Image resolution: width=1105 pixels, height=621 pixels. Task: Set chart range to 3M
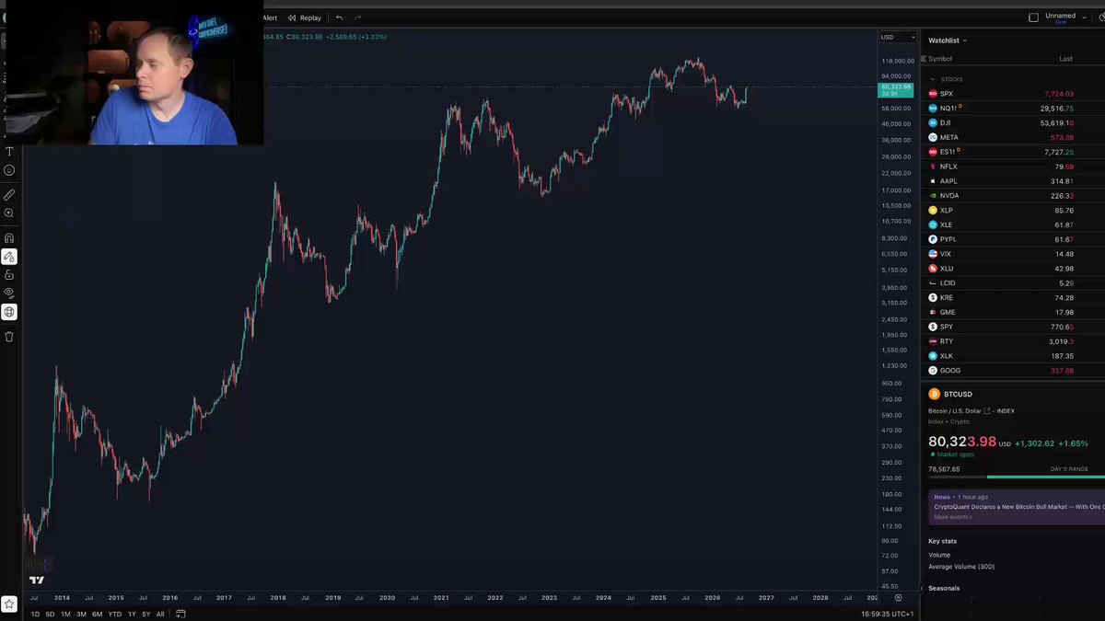(x=81, y=614)
